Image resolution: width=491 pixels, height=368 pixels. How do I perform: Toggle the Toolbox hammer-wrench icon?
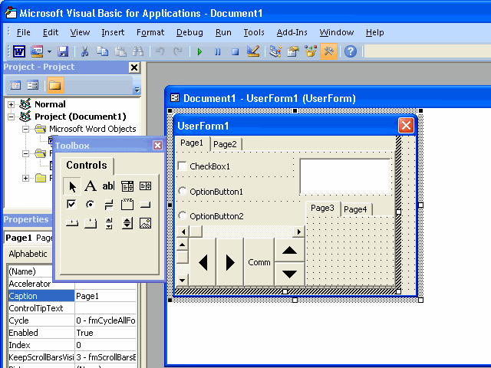(x=328, y=51)
